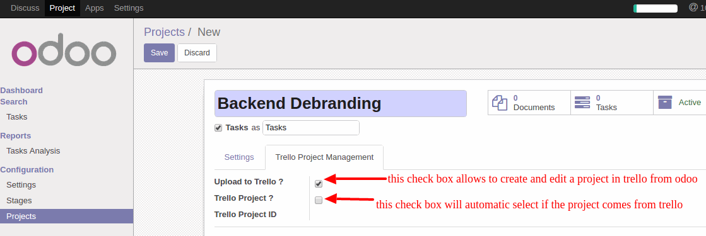Open the 0 Documents stat button
The width and height of the screenshot is (706, 236).
[x=529, y=103]
